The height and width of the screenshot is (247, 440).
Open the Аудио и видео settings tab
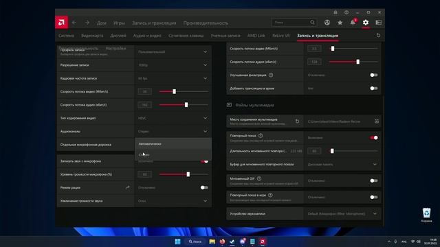[147, 36]
